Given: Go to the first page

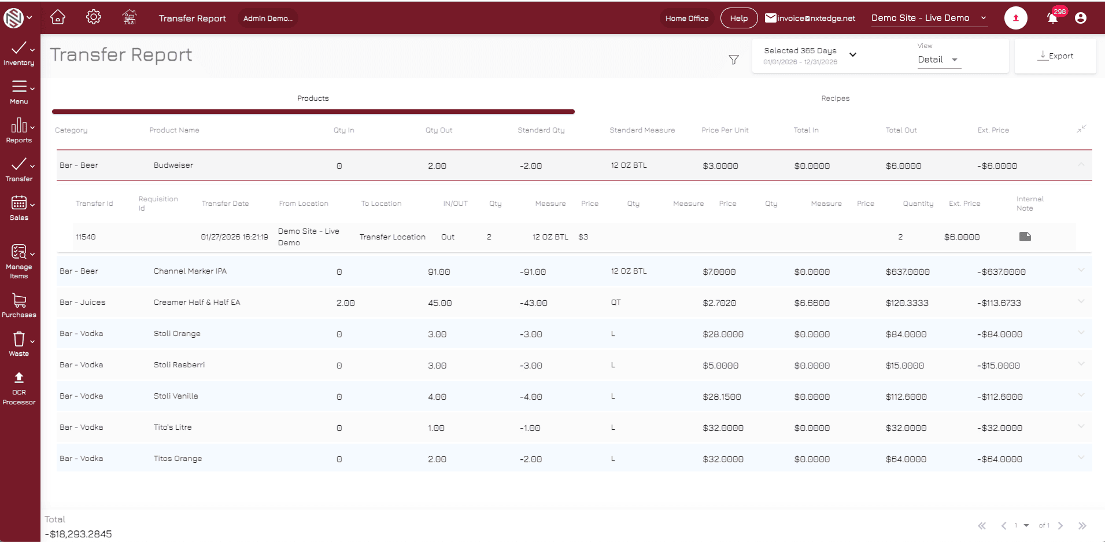Looking at the screenshot, I should (982, 526).
